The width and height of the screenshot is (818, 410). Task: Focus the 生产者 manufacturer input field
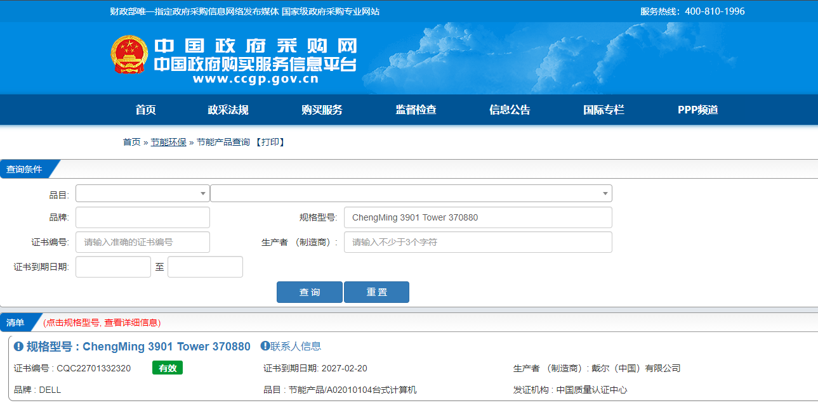(x=478, y=242)
